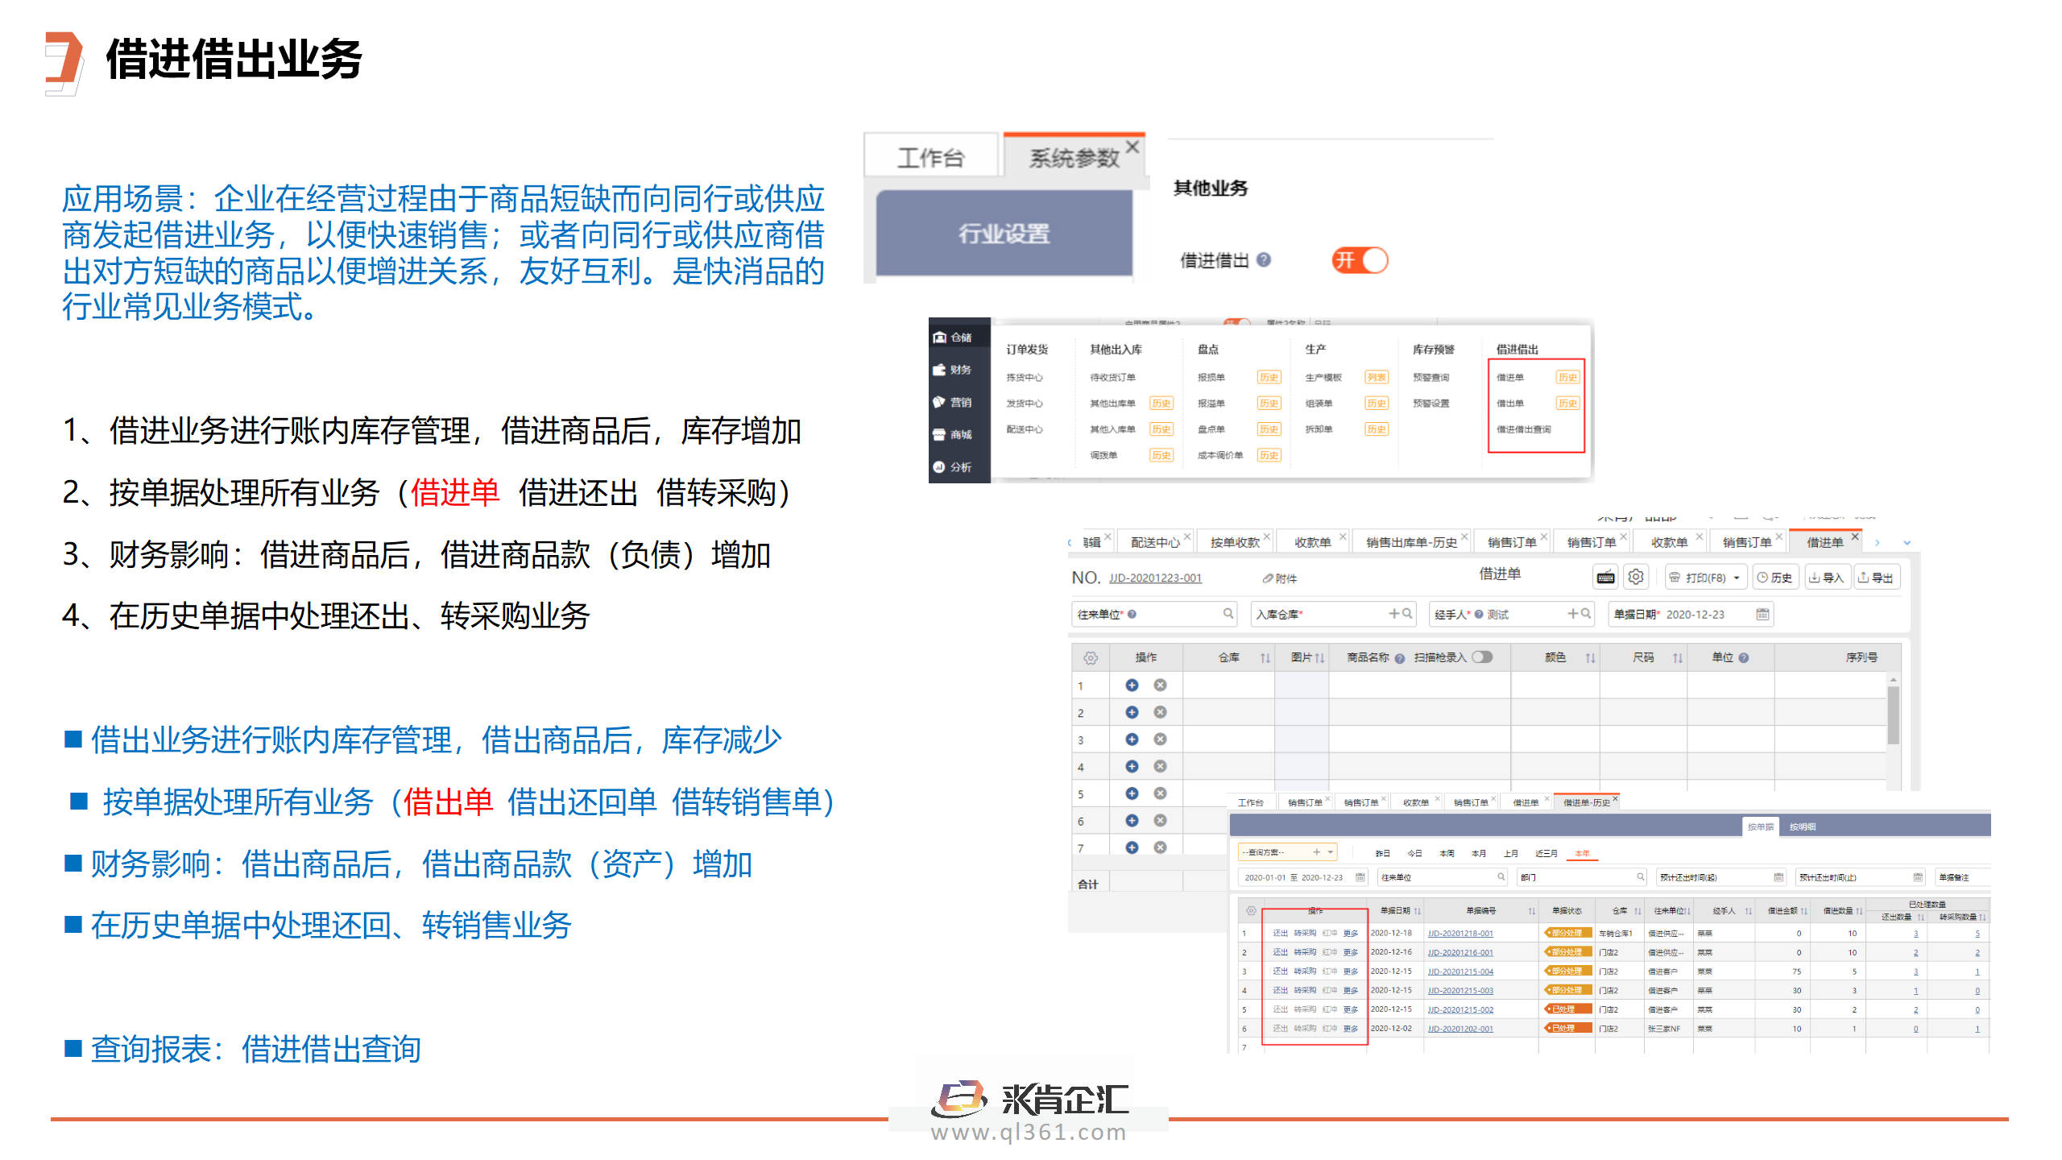
Task: Open the calendar picker for 单据日期
Action: (x=1762, y=614)
